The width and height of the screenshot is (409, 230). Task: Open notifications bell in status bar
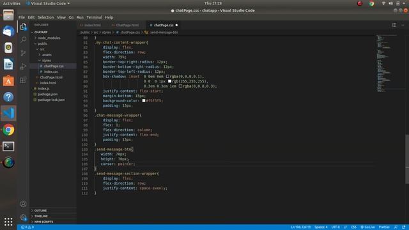click(403, 227)
